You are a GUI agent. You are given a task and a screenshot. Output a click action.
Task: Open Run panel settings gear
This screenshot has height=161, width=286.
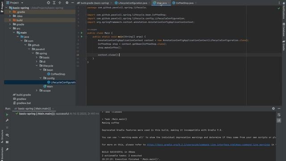[x=273, y=108]
